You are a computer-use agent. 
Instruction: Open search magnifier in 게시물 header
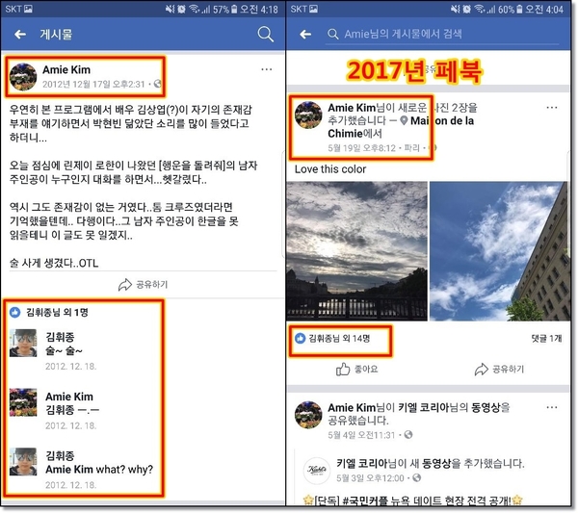pyautogui.click(x=266, y=35)
